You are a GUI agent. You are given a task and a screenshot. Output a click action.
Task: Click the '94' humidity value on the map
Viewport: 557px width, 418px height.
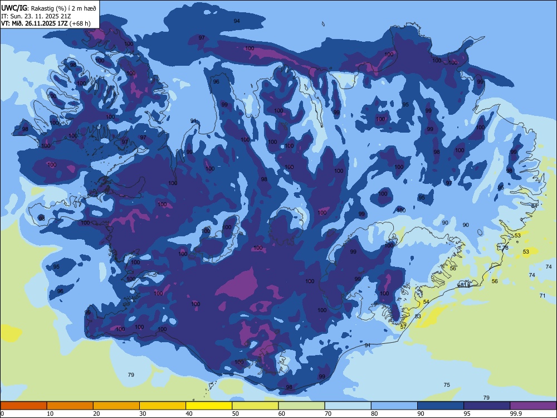[x=237, y=21]
